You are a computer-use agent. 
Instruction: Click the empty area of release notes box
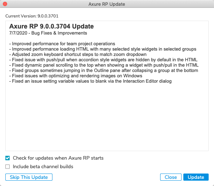(x=107, y=118)
